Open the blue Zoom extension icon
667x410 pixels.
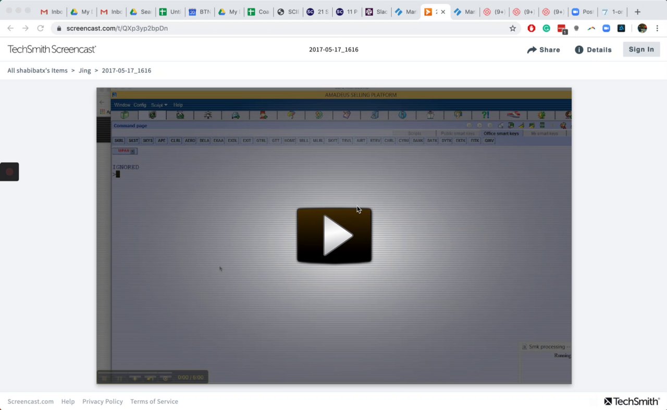tap(606, 28)
